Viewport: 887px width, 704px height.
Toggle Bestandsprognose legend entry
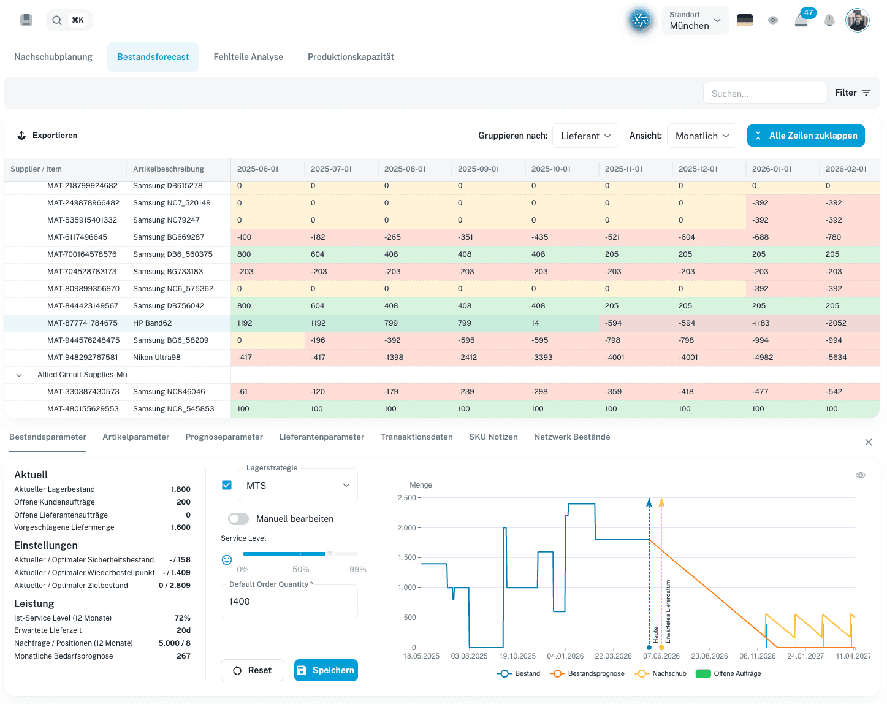587,673
